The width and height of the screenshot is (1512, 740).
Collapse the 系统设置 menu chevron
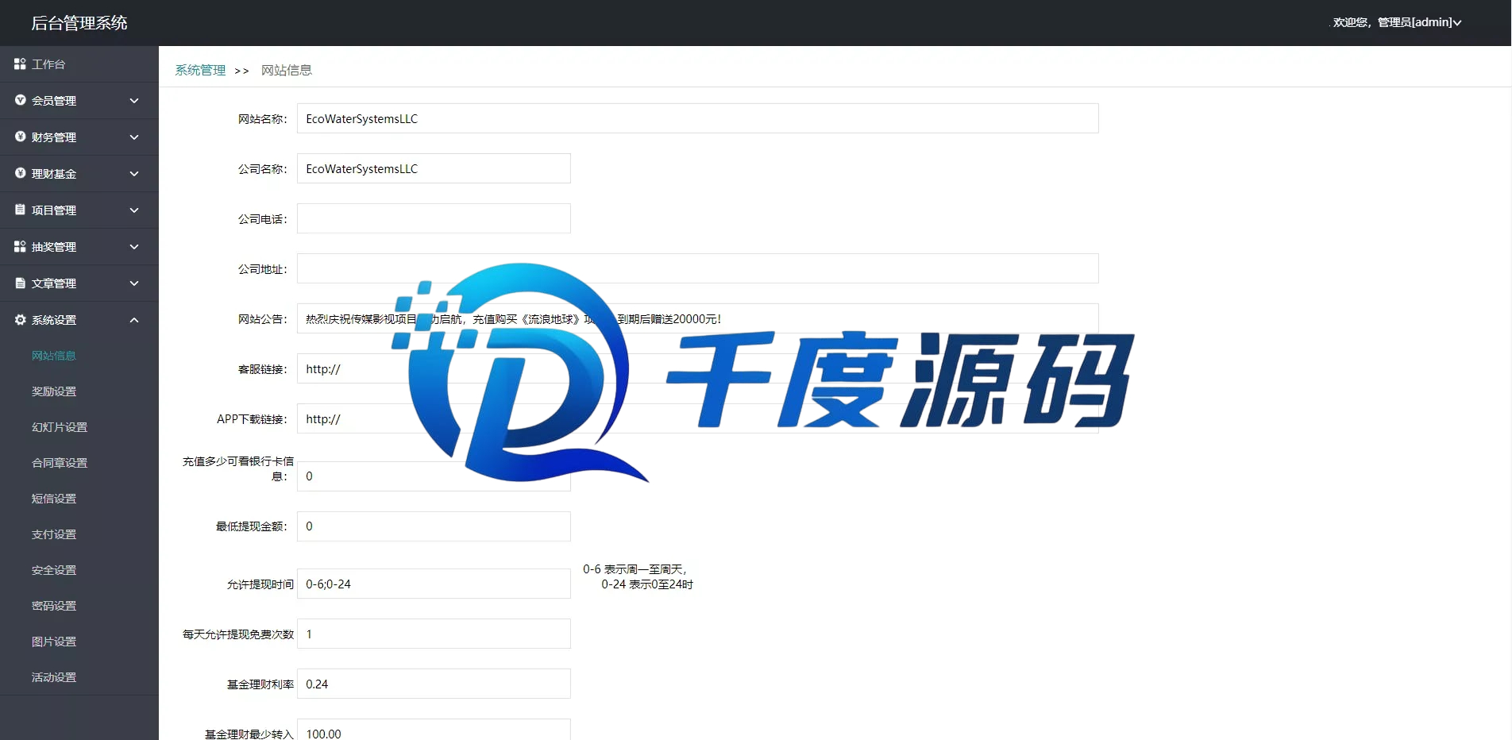tap(134, 320)
